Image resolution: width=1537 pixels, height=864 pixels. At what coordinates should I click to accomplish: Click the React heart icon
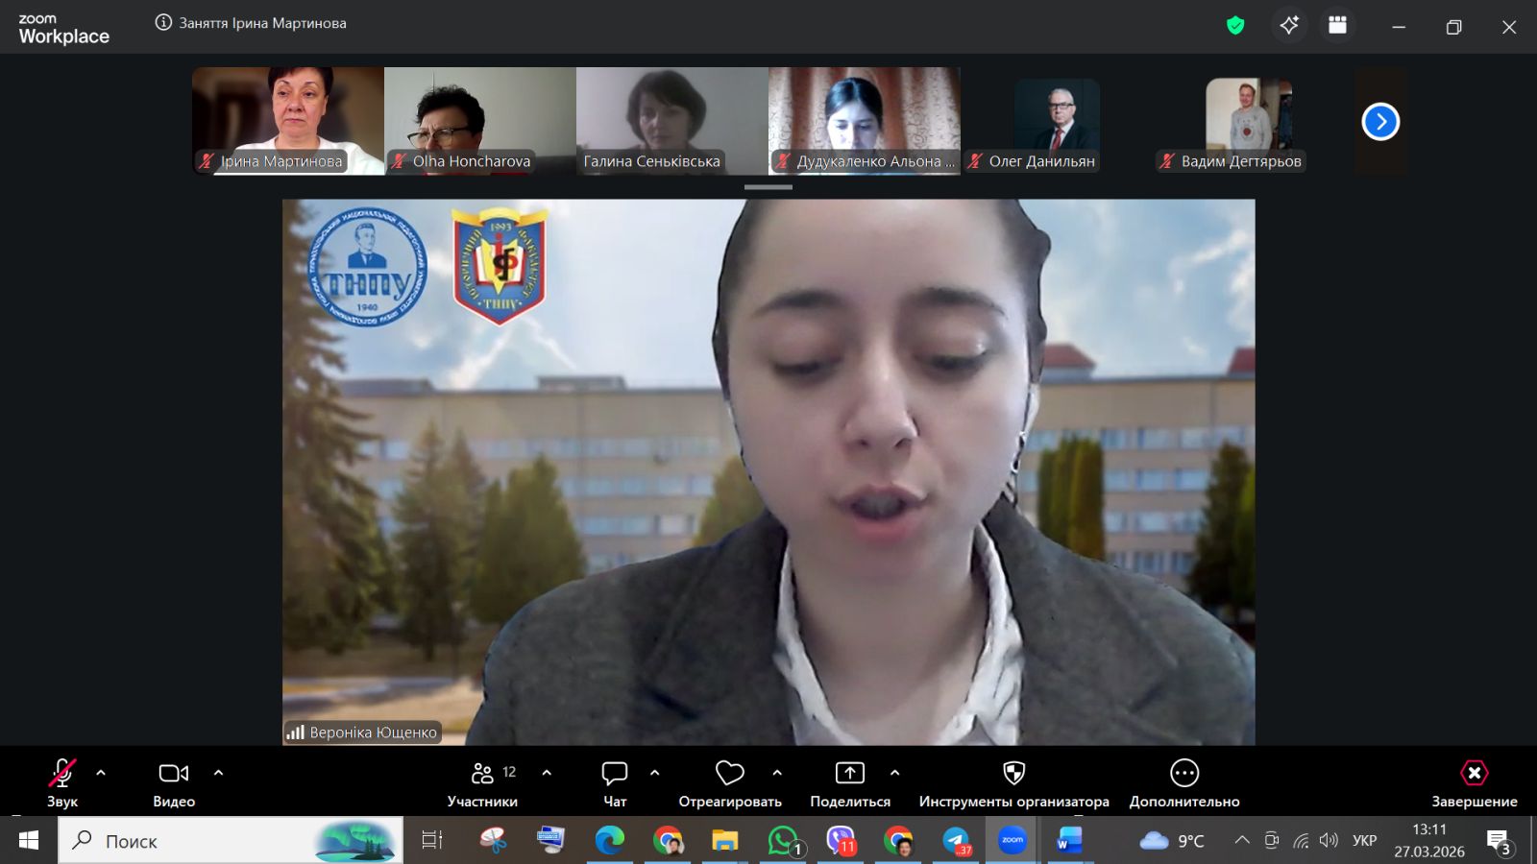point(729,774)
